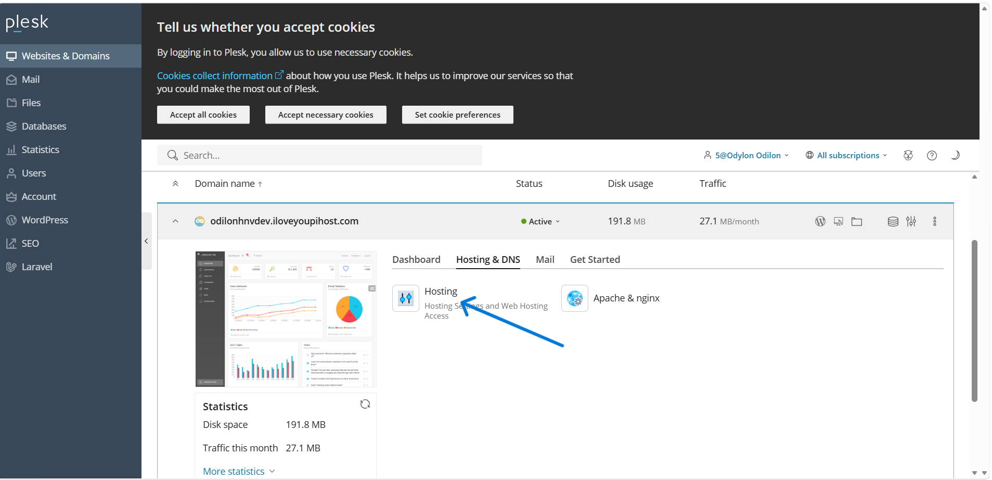The width and height of the screenshot is (992, 480).
Task: Collapse the odilonhnvdev domain row chevron
Action: (175, 221)
